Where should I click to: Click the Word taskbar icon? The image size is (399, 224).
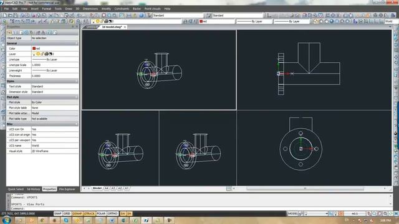click(112, 220)
